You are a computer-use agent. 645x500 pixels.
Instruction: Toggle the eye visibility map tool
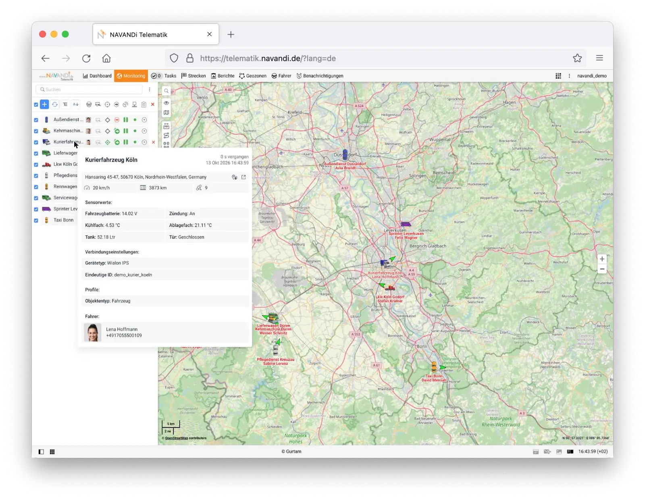point(166,103)
